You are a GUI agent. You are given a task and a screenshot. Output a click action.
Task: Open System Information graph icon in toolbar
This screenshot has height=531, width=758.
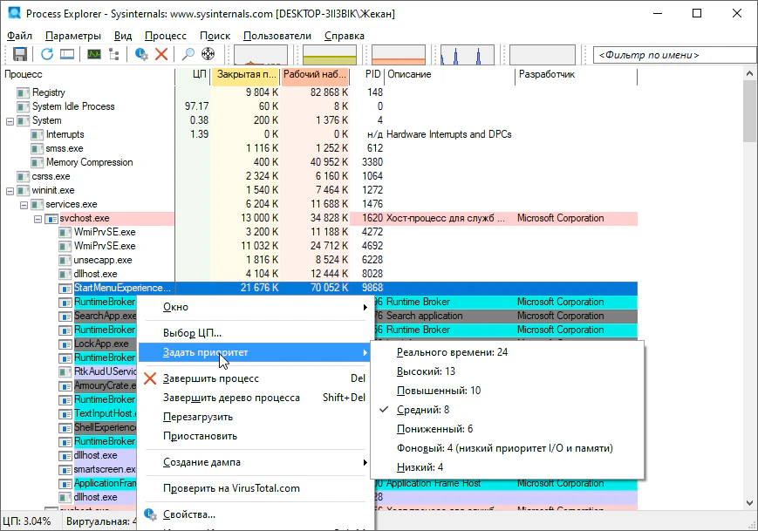(93, 54)
